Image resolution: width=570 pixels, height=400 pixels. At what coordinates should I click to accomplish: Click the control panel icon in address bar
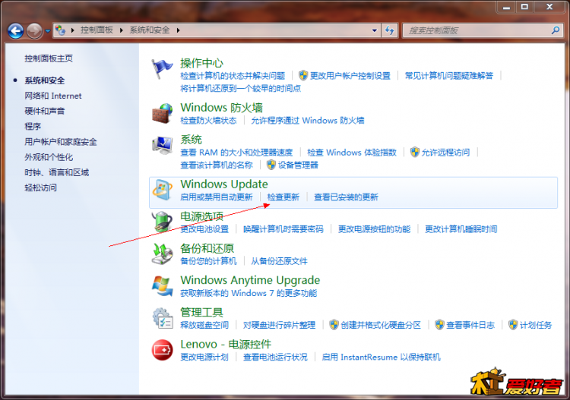[60, 30]
